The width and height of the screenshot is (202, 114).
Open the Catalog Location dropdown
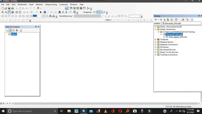point(201,23)
